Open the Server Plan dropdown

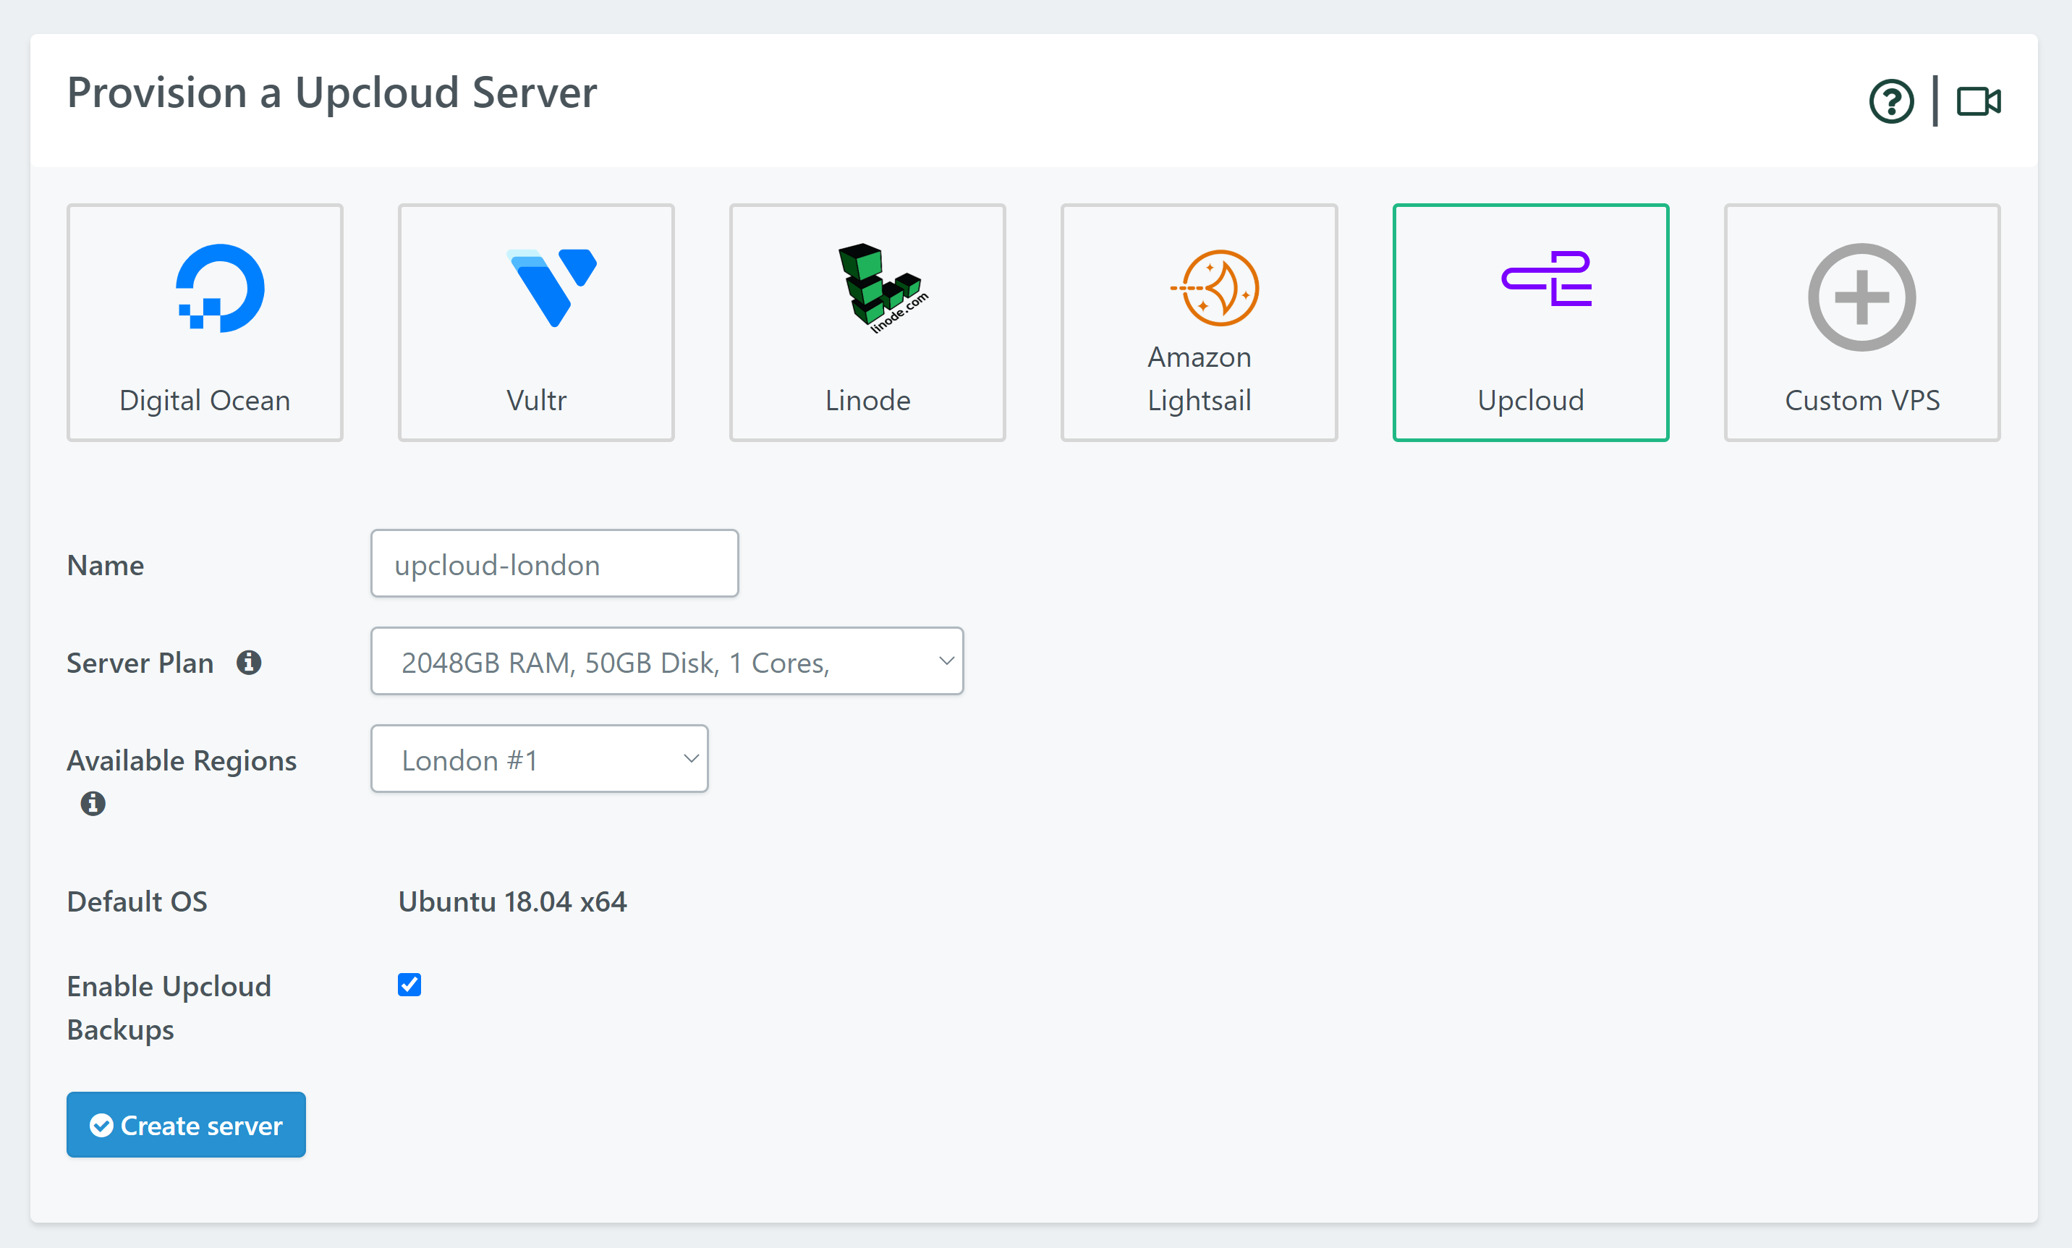[x=667, y=661]
